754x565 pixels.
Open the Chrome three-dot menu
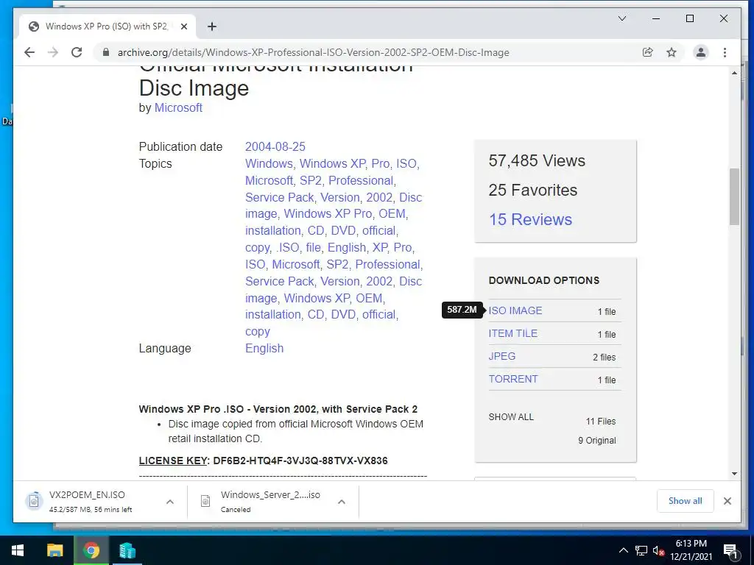tap(725, 52)
